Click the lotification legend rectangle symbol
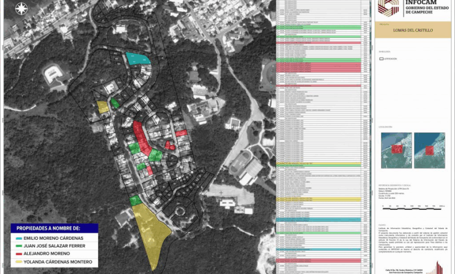The width and height of the screenshot is (455, 274). click(381, 59)
